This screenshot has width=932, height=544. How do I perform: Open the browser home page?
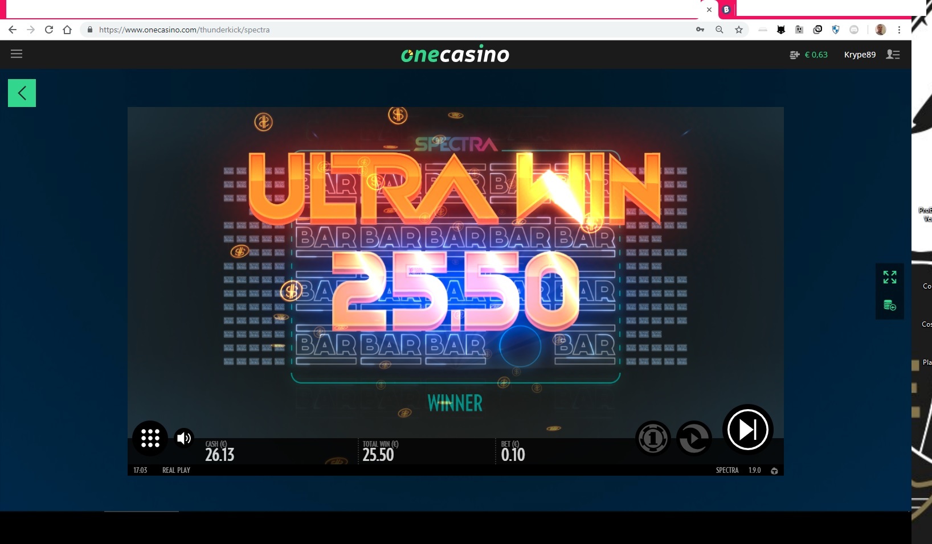(x=67, y=30)
